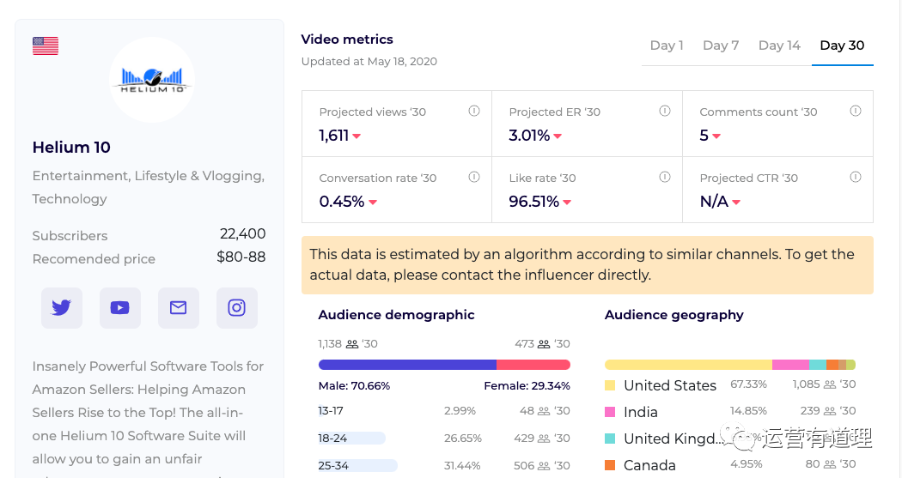Click the pink India legend swatch
The height and width of the screenshot is (478, 902).
[x=610, y=413]
